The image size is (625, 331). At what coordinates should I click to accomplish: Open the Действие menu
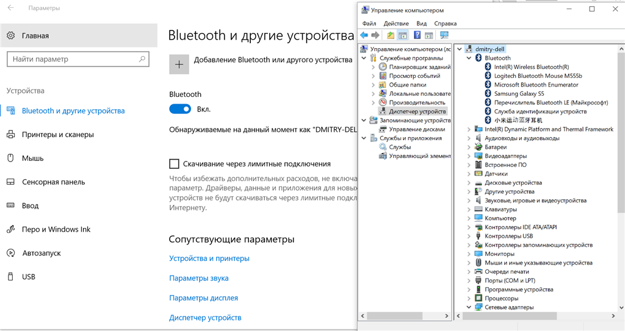(396, 24)
